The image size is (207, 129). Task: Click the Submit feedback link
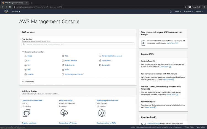pos(153,123)
